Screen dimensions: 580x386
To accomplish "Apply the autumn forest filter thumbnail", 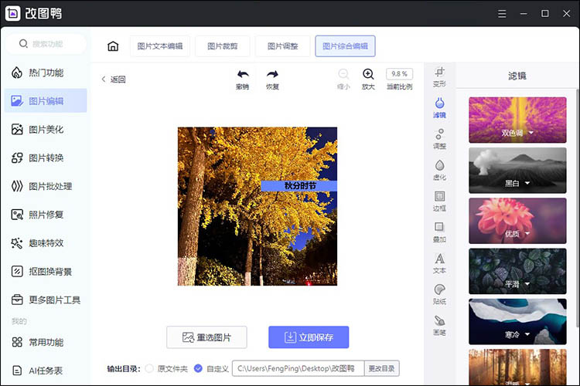I will [x=517, y=367].
